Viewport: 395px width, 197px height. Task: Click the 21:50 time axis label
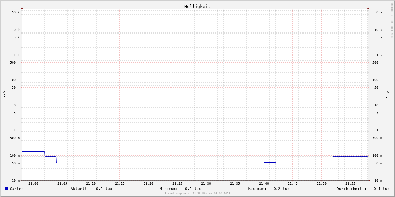(x=322, y=184)
